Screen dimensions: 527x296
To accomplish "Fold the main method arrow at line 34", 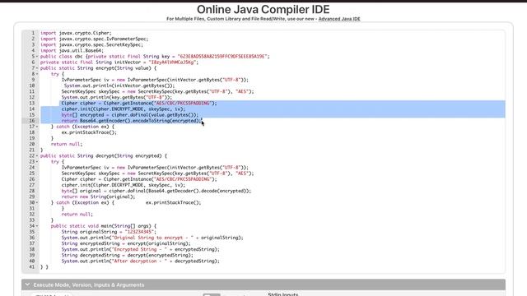I will [37, 226].
